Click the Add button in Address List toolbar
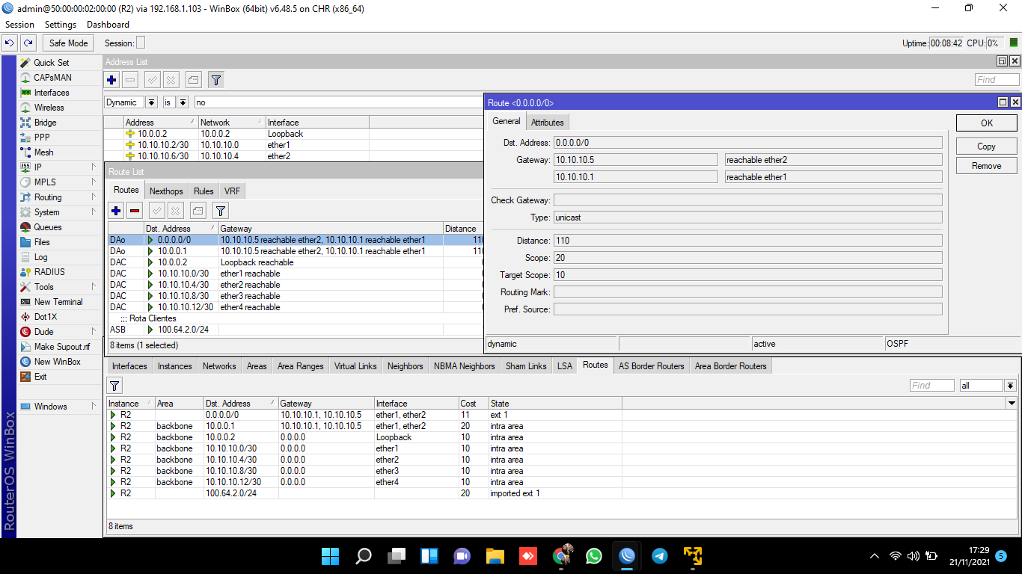 coord(112,80)
